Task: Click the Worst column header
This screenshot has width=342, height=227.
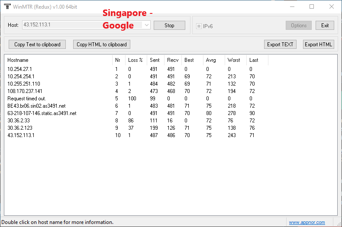Action: click(236, 60)
